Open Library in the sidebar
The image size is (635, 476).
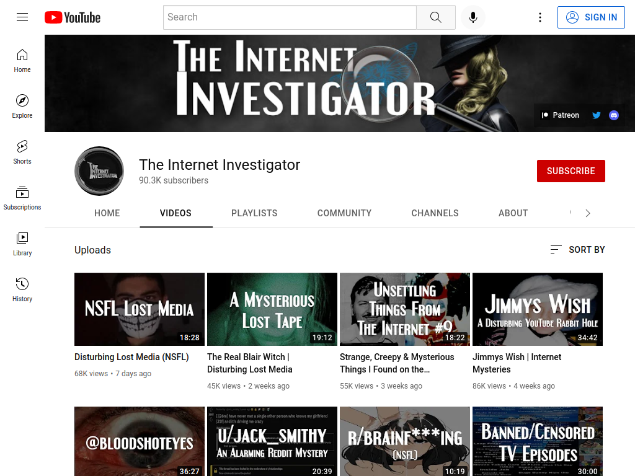pyautogui.click(x=22, y=244)
